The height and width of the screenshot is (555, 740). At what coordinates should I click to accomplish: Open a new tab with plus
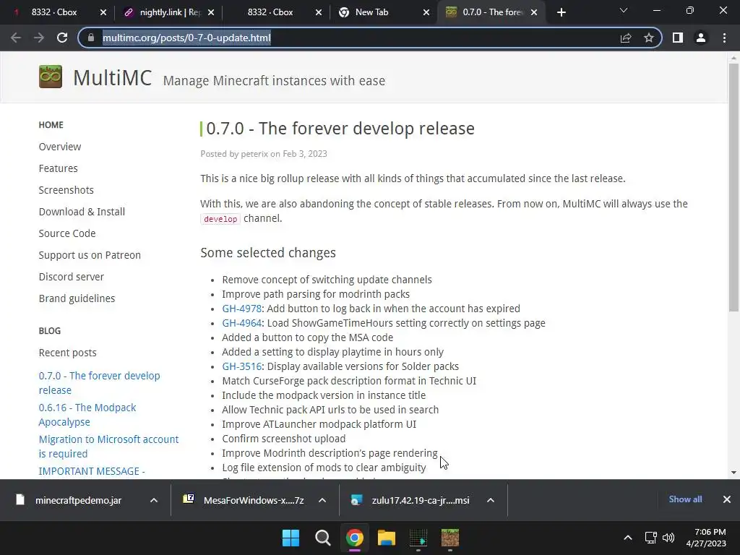[561, 12]
